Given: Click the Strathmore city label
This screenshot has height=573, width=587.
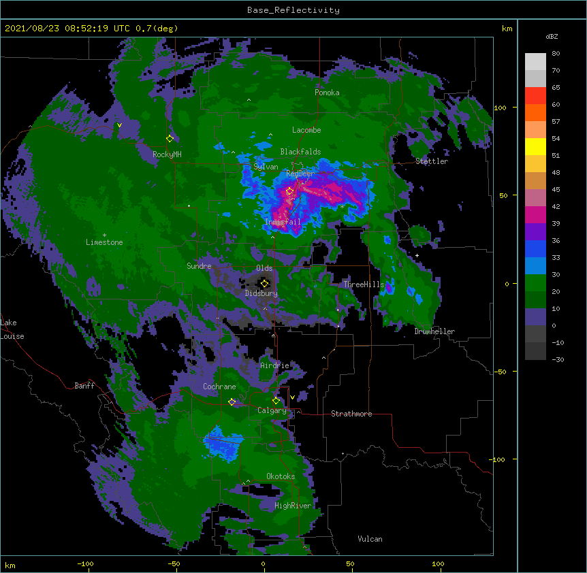Looking at the screenshot, I should pyautogui.click(x=351, y=414).
